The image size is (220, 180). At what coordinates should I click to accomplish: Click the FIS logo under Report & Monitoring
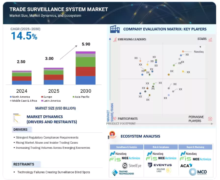(185, 159)
